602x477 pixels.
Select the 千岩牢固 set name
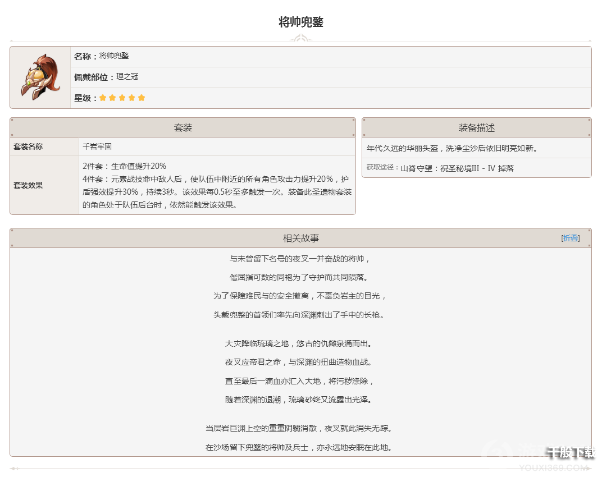97,146
